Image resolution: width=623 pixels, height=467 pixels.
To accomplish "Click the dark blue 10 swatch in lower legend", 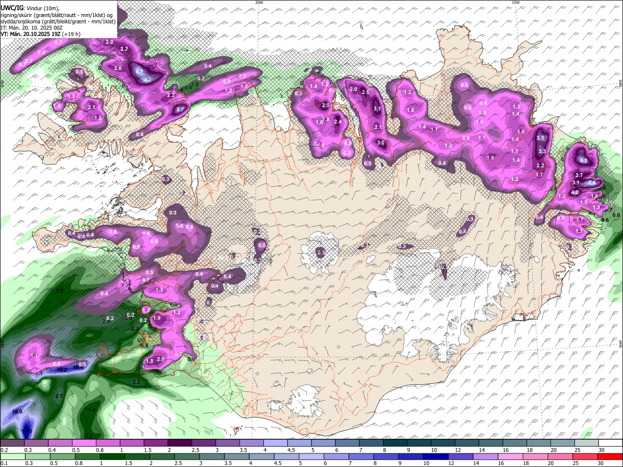I will [436, 457].
